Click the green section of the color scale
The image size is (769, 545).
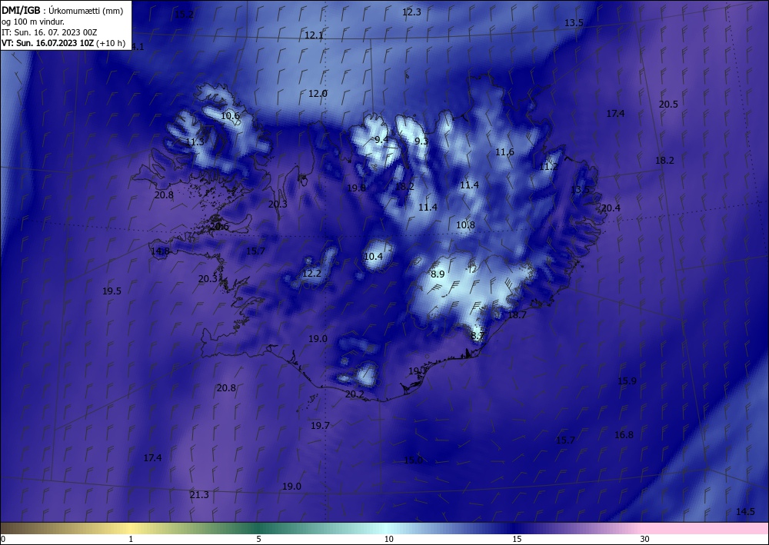259,528
